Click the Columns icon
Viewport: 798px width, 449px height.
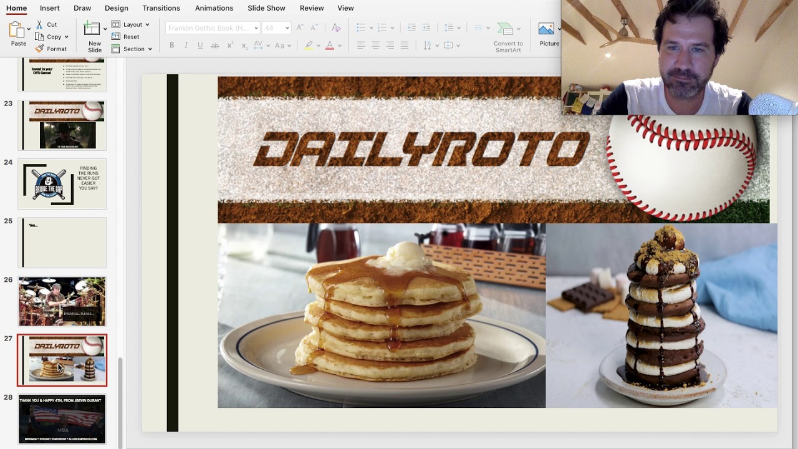click(x=478, y=27)
